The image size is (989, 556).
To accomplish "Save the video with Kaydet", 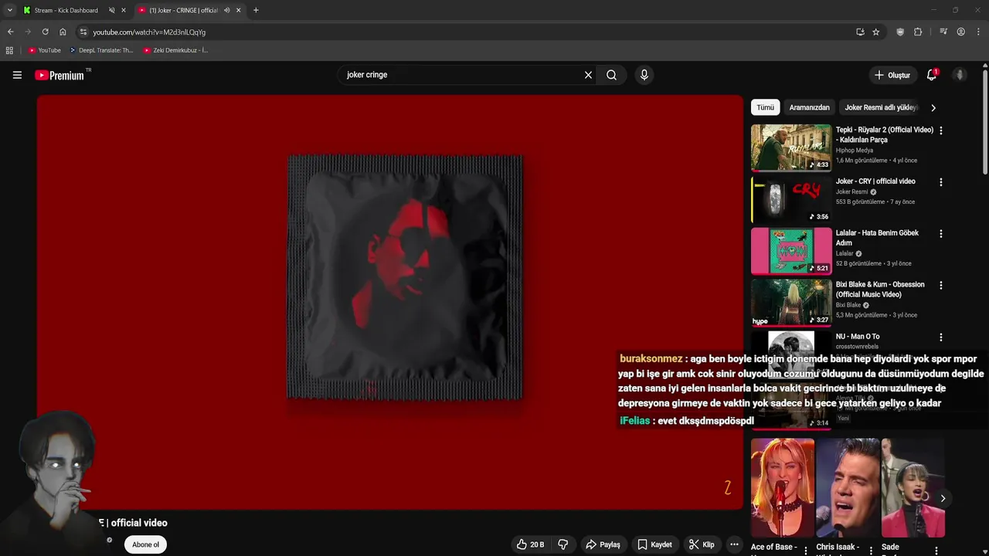I will pyautogui.click(x=654, y=544).
